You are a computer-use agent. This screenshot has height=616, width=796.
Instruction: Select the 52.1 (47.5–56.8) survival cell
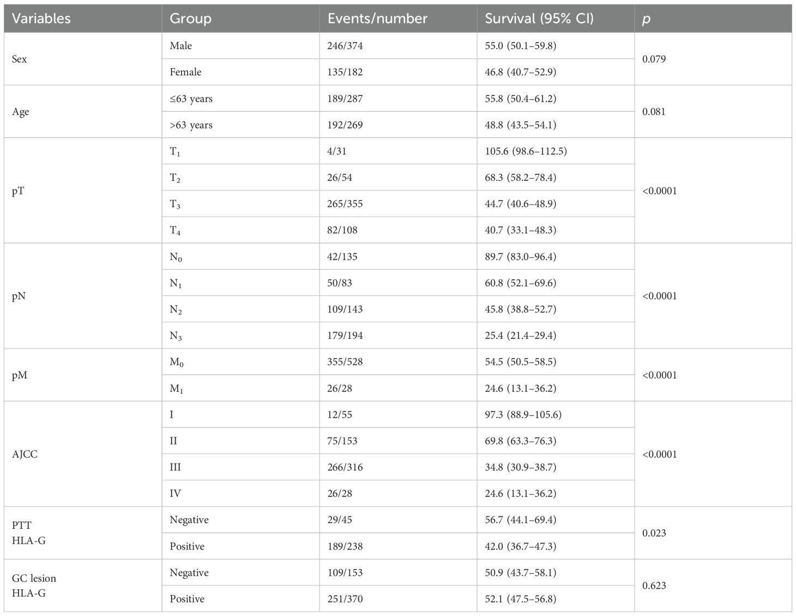(x=520, y=599)
